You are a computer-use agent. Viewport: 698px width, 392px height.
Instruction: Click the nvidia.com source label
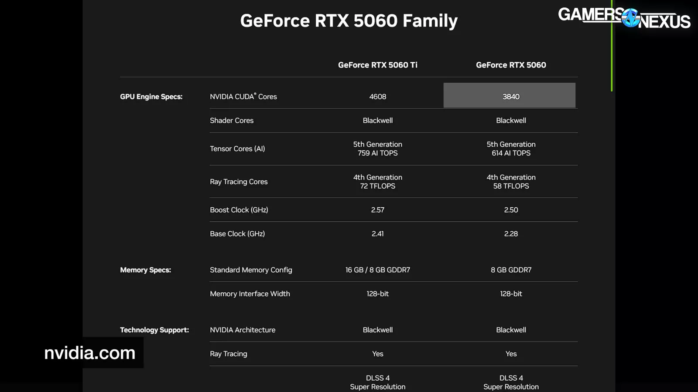(90, 353)
